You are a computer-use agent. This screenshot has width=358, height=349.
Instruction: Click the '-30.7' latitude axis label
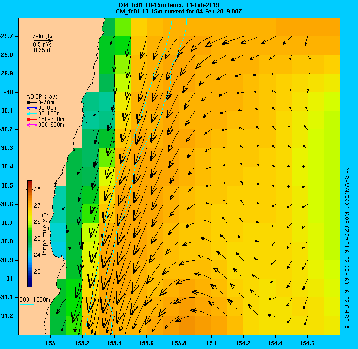point(6,223)
